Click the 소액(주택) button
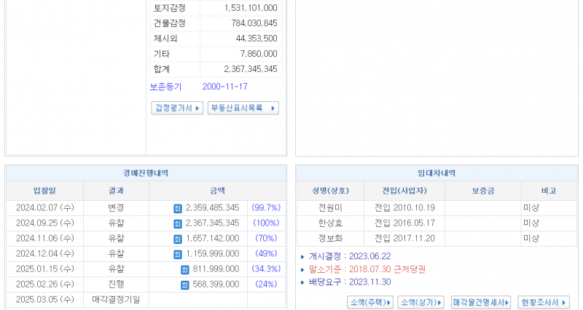 pos(370,302)
